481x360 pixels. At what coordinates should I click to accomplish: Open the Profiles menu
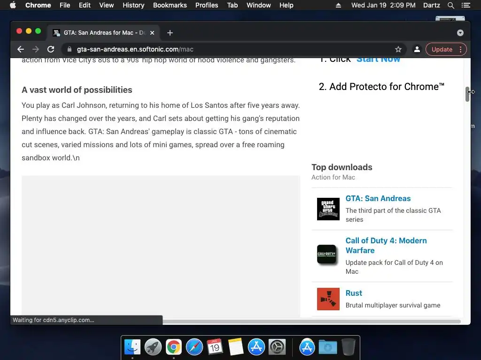[207, 5]
